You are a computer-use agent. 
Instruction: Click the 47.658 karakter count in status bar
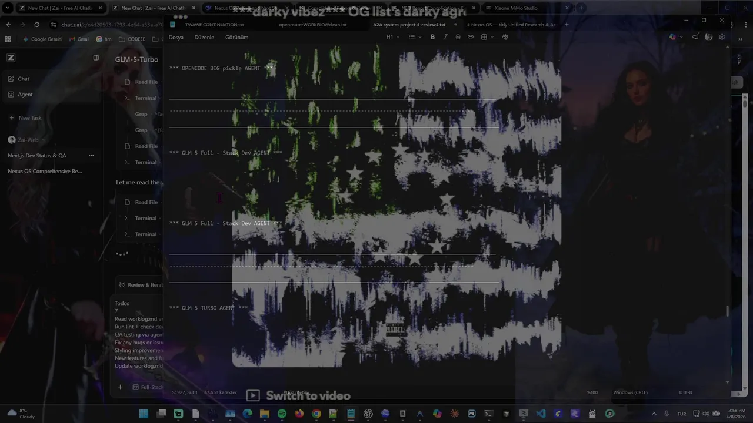(x=220, y=392)
